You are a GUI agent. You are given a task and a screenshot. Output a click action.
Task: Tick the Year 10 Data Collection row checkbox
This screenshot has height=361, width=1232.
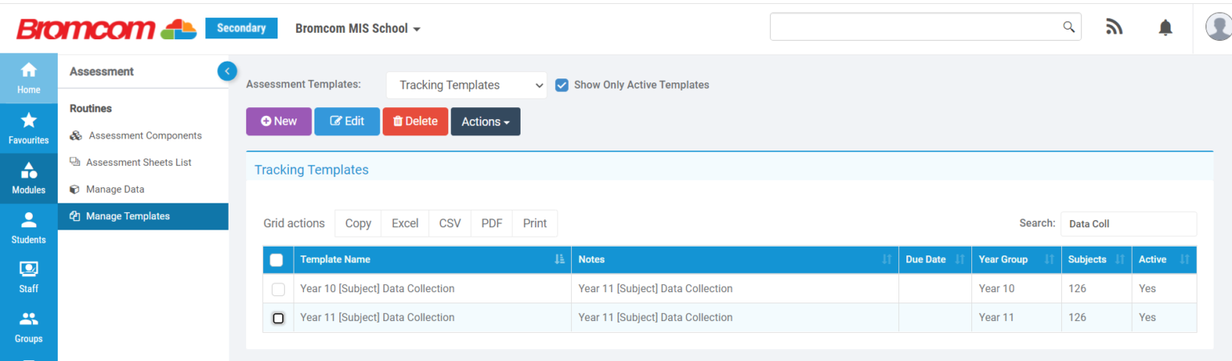click(278, 289)
